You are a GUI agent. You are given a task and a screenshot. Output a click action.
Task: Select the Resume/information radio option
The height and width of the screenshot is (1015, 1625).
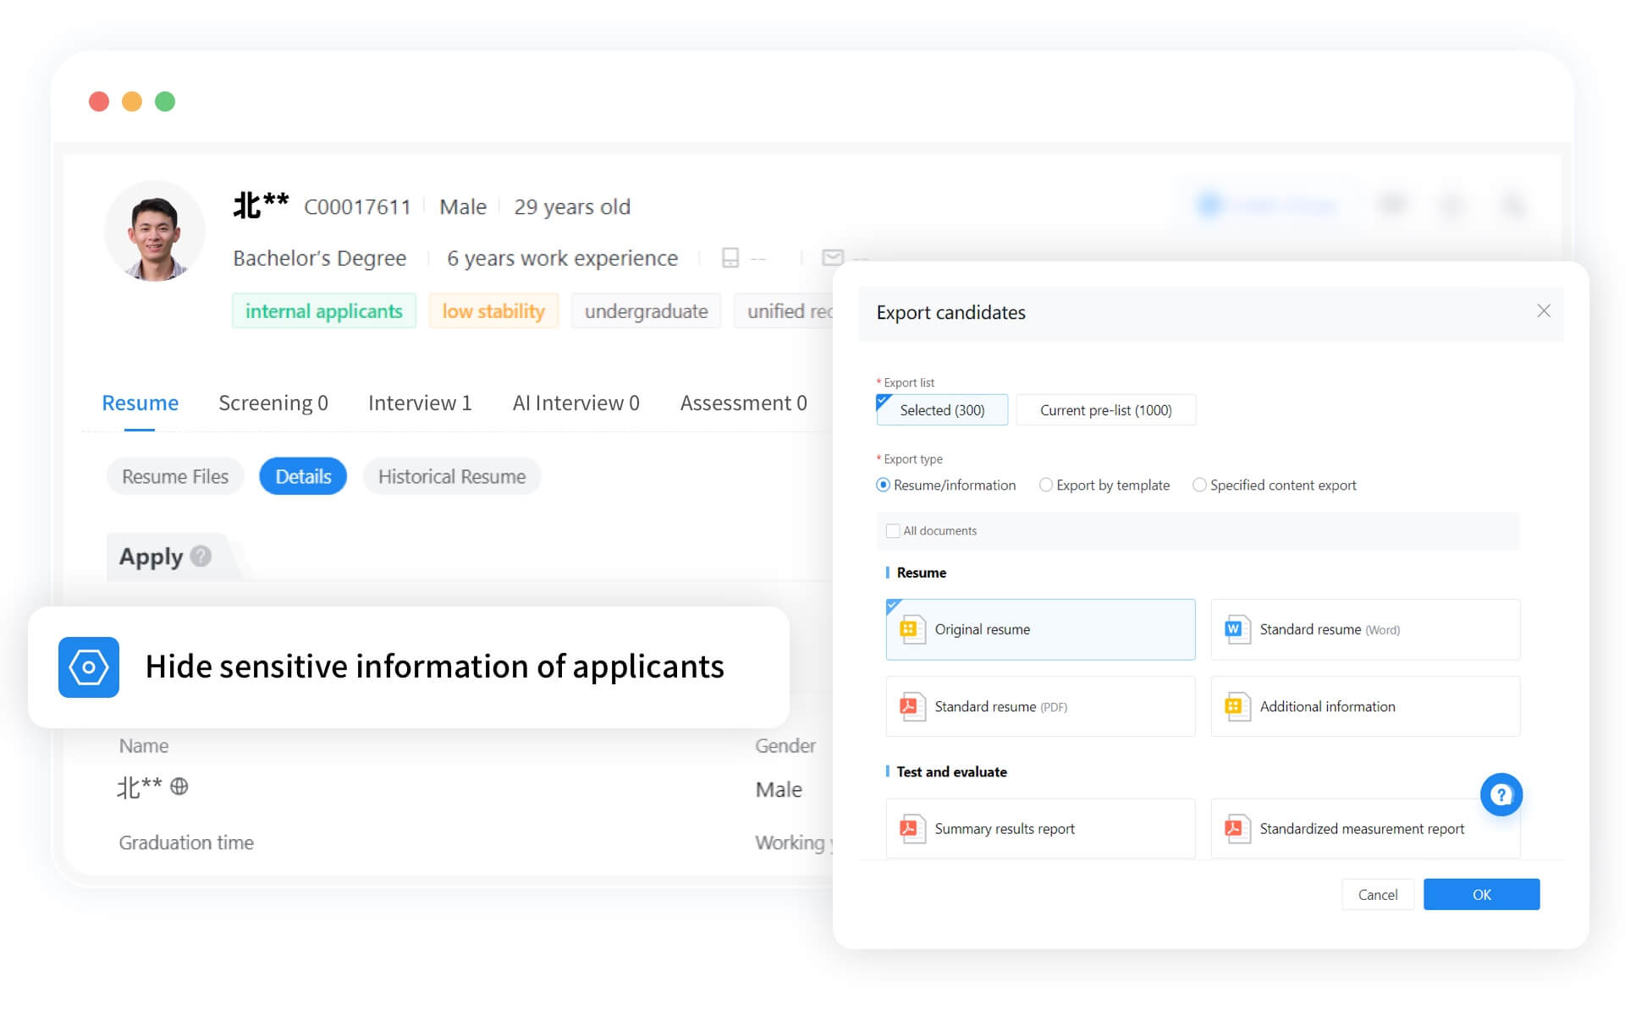tap(884, 485)
